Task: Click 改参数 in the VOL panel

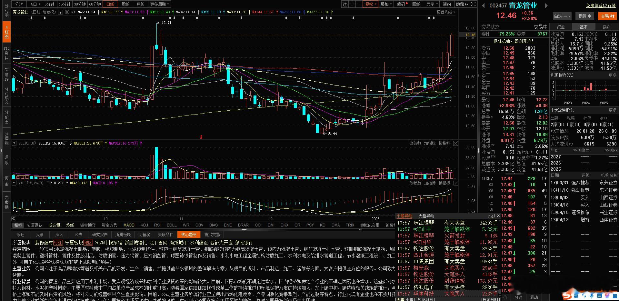Action: (415, 143)
